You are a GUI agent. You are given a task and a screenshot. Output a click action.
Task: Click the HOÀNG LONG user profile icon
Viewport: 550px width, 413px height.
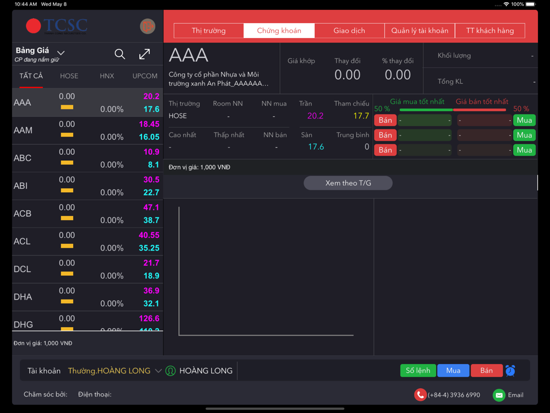point(170,371)
